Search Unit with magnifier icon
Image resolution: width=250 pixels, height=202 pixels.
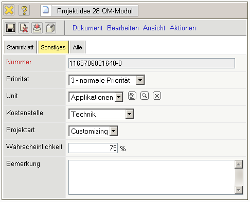145,96
